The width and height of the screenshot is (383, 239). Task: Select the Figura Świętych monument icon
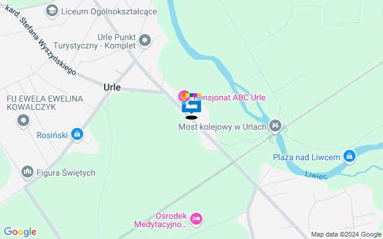(28, 172)
